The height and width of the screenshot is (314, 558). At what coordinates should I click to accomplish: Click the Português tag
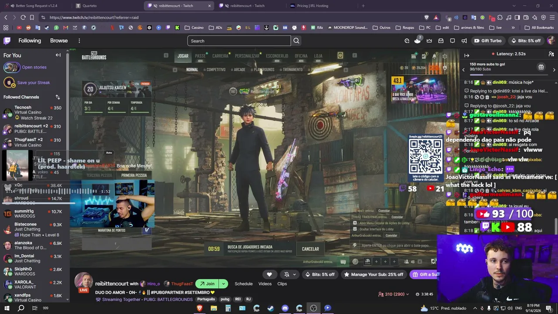coord(206,300)
